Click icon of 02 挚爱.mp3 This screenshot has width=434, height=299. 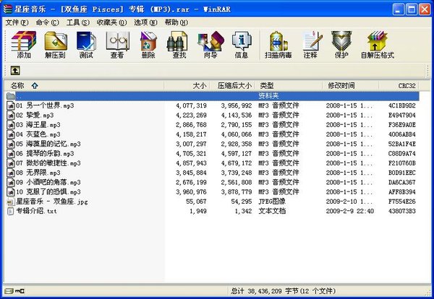pyautogui.click(x=11, y=116)
